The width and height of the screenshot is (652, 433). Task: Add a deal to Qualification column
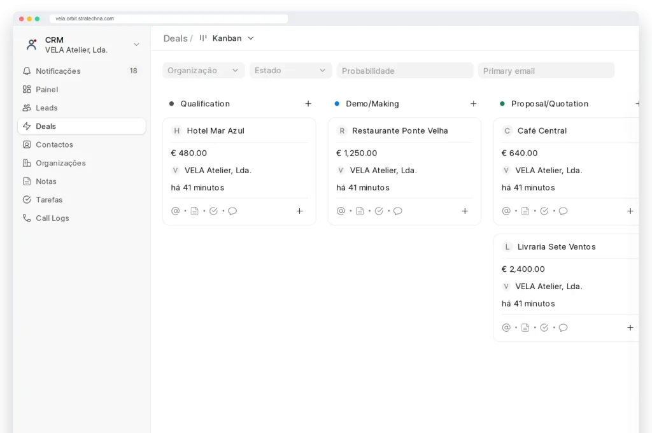(x=308, y=104)
